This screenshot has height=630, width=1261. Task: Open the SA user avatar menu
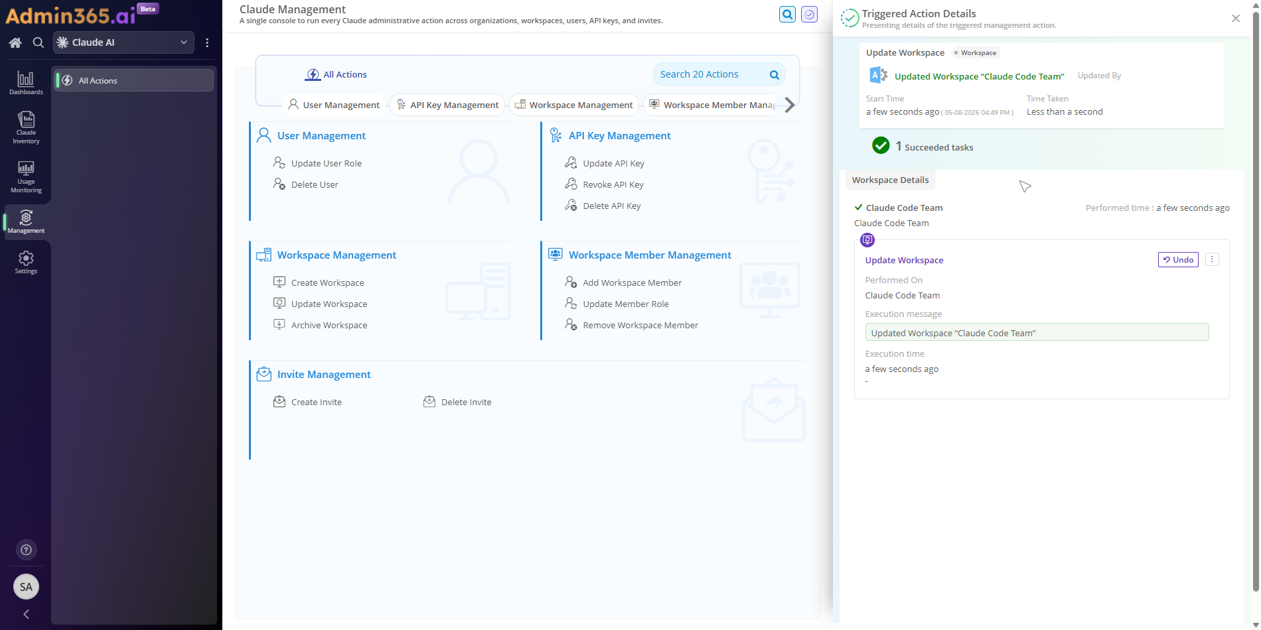(x=26, y=586)
